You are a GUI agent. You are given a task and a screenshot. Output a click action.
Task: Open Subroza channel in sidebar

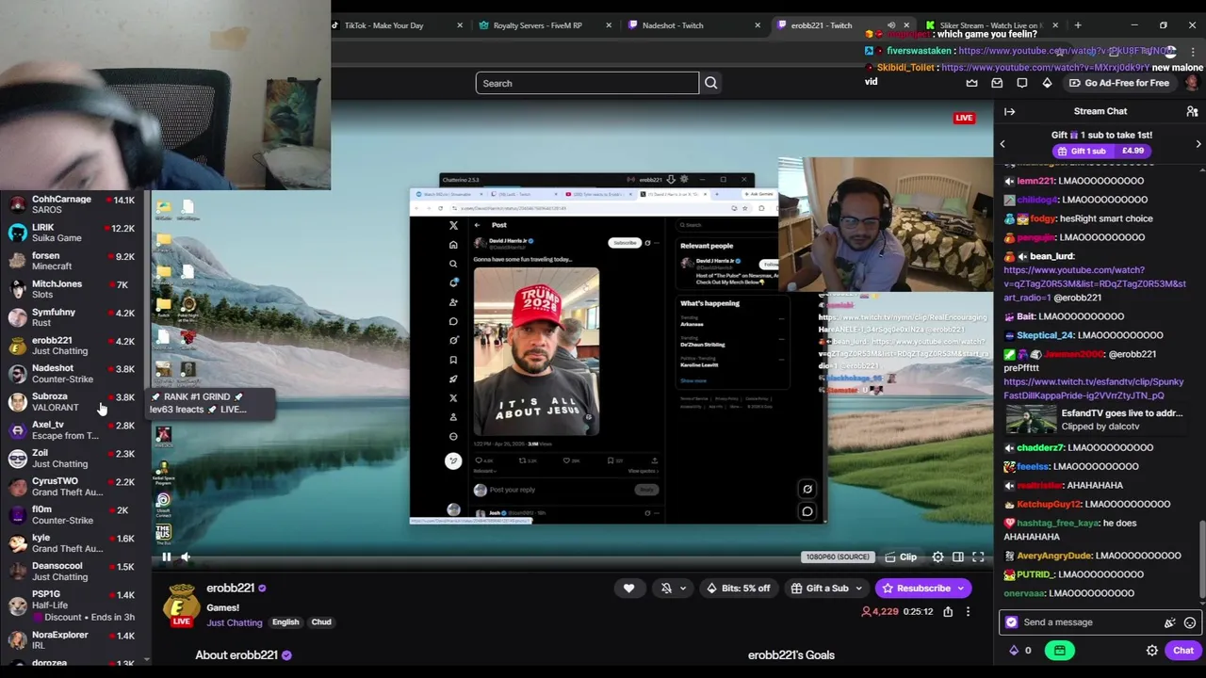73,402
